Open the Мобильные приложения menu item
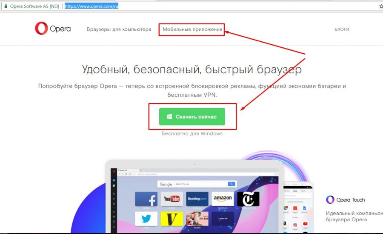This screenshot has height=234, width=383. pos(192,29)
